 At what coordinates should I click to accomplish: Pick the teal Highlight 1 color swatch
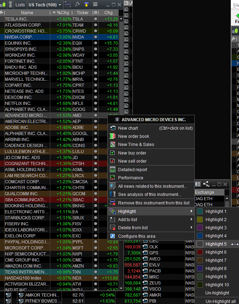coord(200,211)
